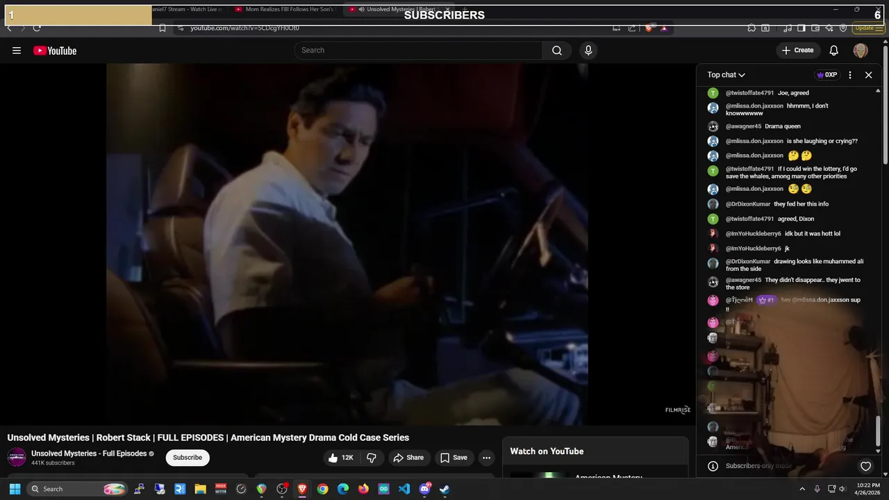Click chat message 'they fed her this info'

pyautogui.click(x=801, y=204)
